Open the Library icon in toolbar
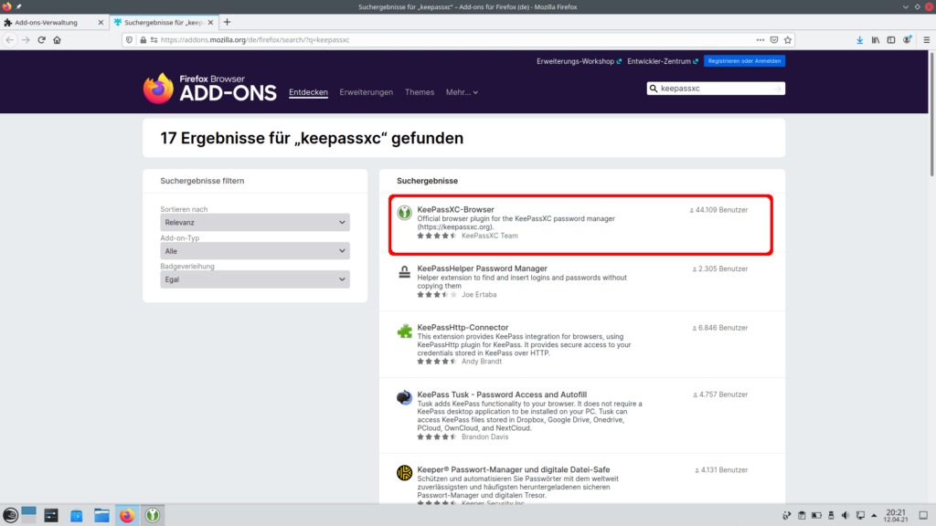 [875, 40]
